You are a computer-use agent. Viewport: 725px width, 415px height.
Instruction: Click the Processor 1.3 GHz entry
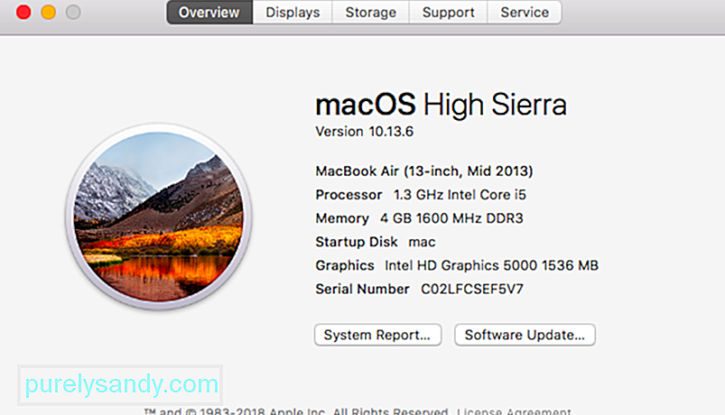point(421,195)
